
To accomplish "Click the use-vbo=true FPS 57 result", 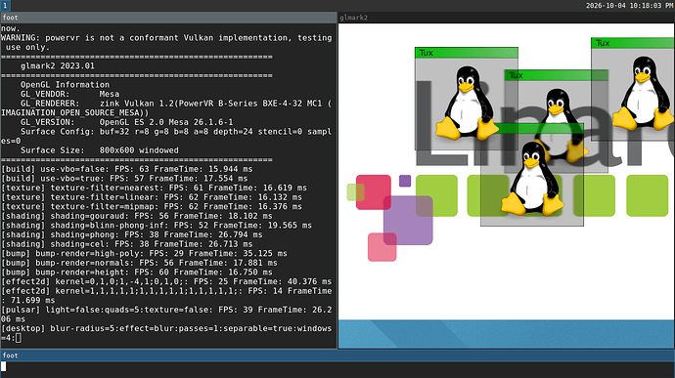I will point(124,179).
